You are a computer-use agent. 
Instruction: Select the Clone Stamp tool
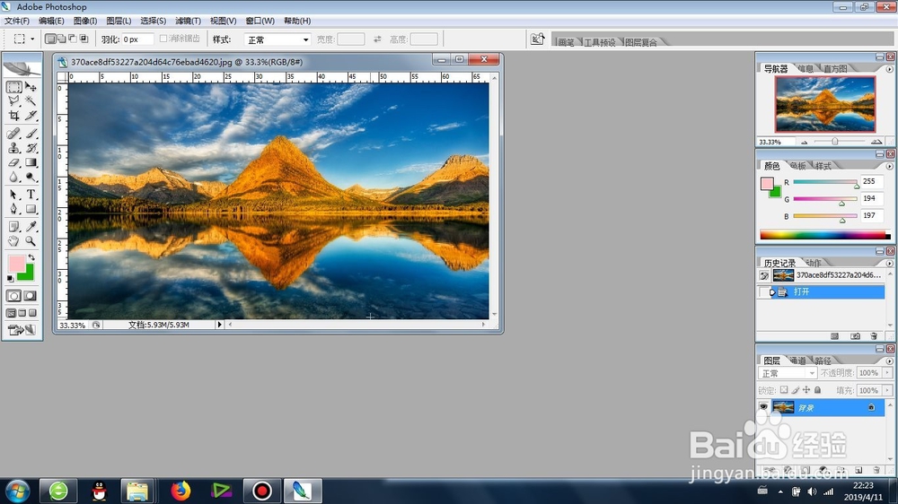click(x=14, y=148)
